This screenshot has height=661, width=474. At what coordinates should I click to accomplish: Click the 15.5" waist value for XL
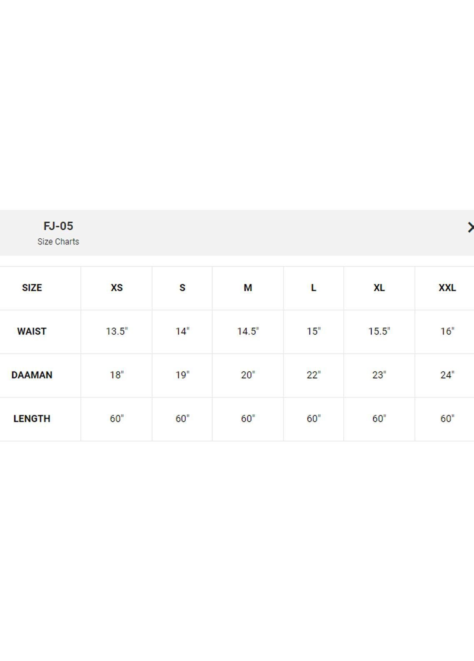pos(379,331)
